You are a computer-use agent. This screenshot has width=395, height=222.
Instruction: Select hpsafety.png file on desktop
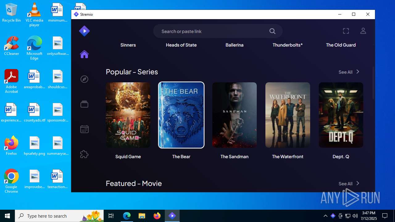[34, 146]
